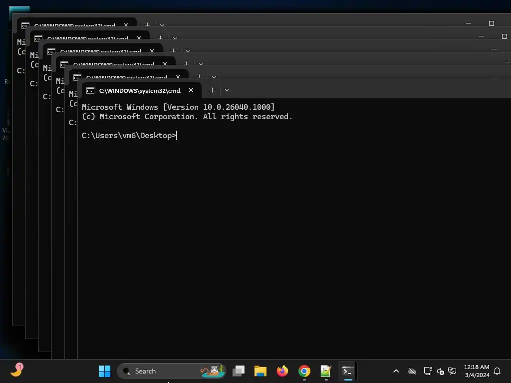
Task: Open the tab dropdown chevron in the backmost terminal window
Action: (162, 25)
